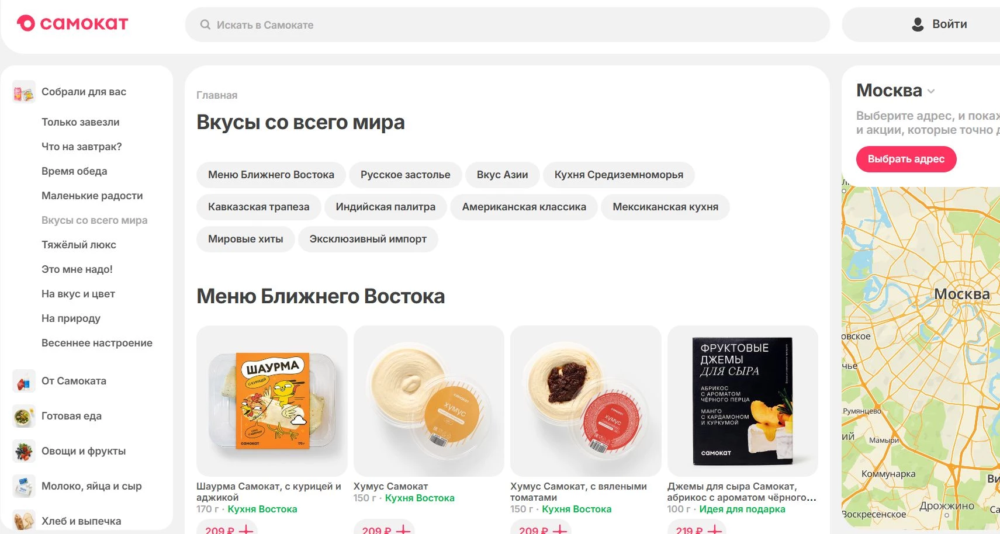Open 'Тяжёлый люкс' in the sidebar

(x=79, y=245)
